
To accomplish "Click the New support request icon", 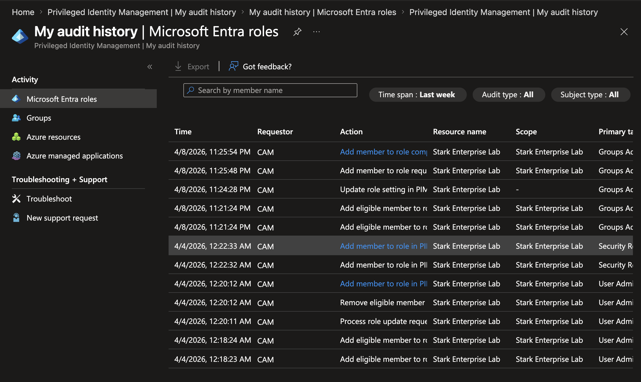I will [x=16, y=218].
